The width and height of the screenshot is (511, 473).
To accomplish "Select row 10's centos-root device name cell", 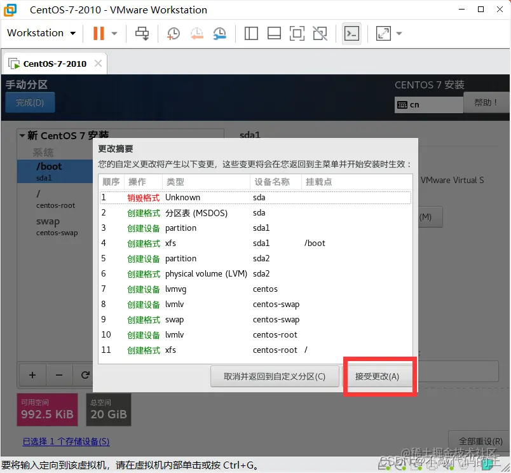I will [275, 335].
